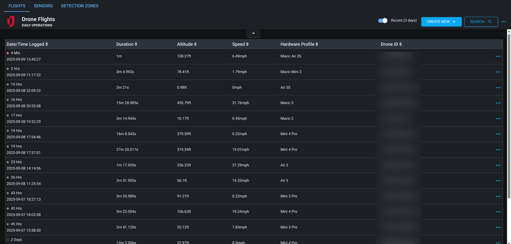Open the DETECTION ZONES tab
511x244 pixels.
point(80,6)
